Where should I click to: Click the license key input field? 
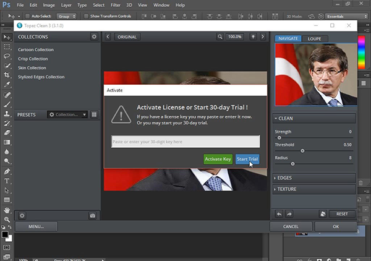[185, 142]
